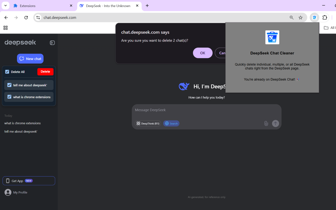
Task: Bookmark this page with the star icon
Action: click(301, 18)
